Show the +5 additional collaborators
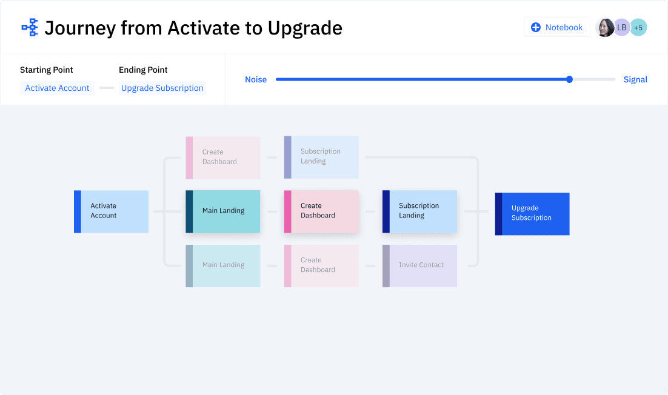The width and height of the screenshot is (668, 395). [x=638, y=27]
